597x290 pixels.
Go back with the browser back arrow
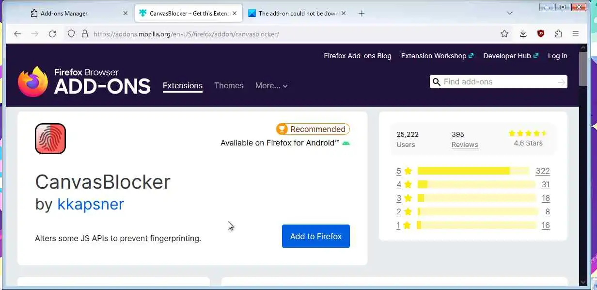pyautogui.click(x=17, y=33)
